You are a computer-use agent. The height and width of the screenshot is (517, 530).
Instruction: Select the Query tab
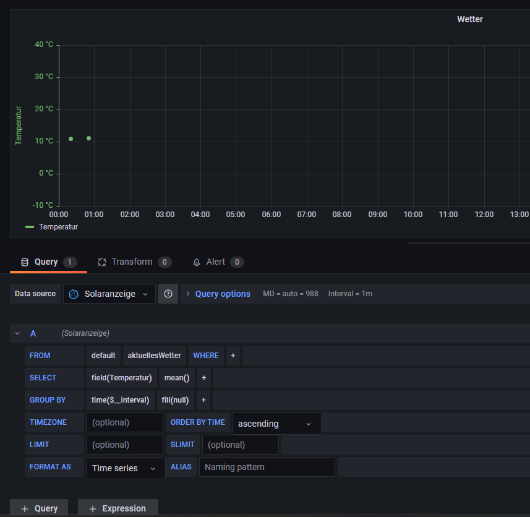click(x=46, y=262)
